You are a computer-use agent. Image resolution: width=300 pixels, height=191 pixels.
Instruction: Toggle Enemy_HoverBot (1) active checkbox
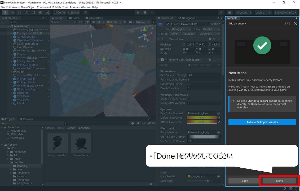(x=168, y=24)
